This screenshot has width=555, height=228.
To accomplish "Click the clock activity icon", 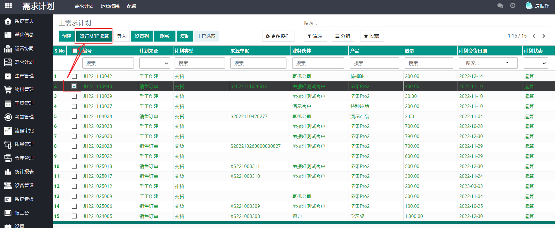I will (513, 6).
